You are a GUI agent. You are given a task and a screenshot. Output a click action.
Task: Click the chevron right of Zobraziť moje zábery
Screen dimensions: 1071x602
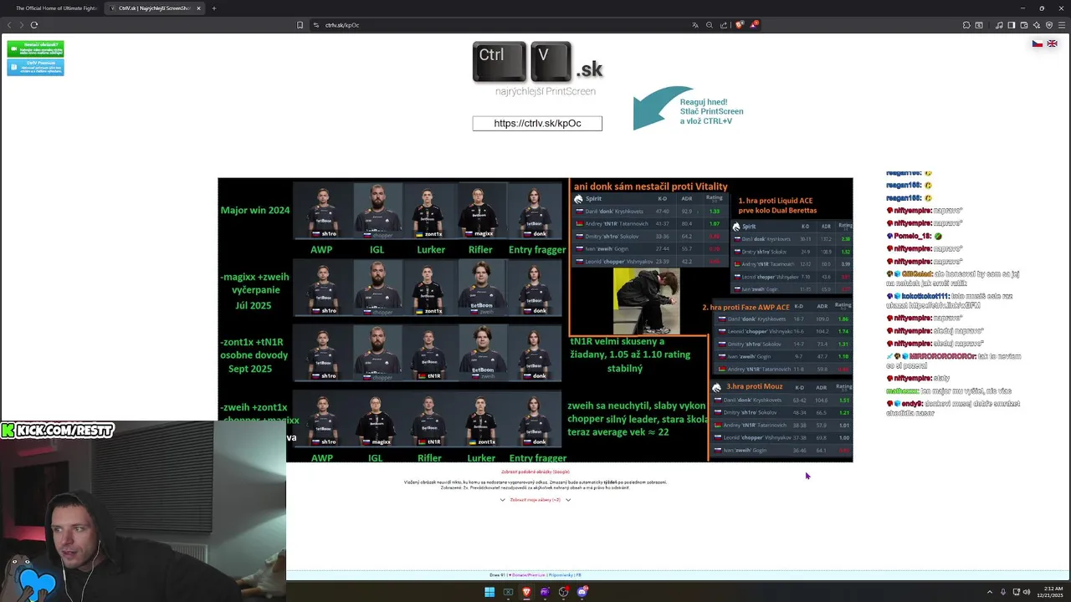click(x=568, y=500)
